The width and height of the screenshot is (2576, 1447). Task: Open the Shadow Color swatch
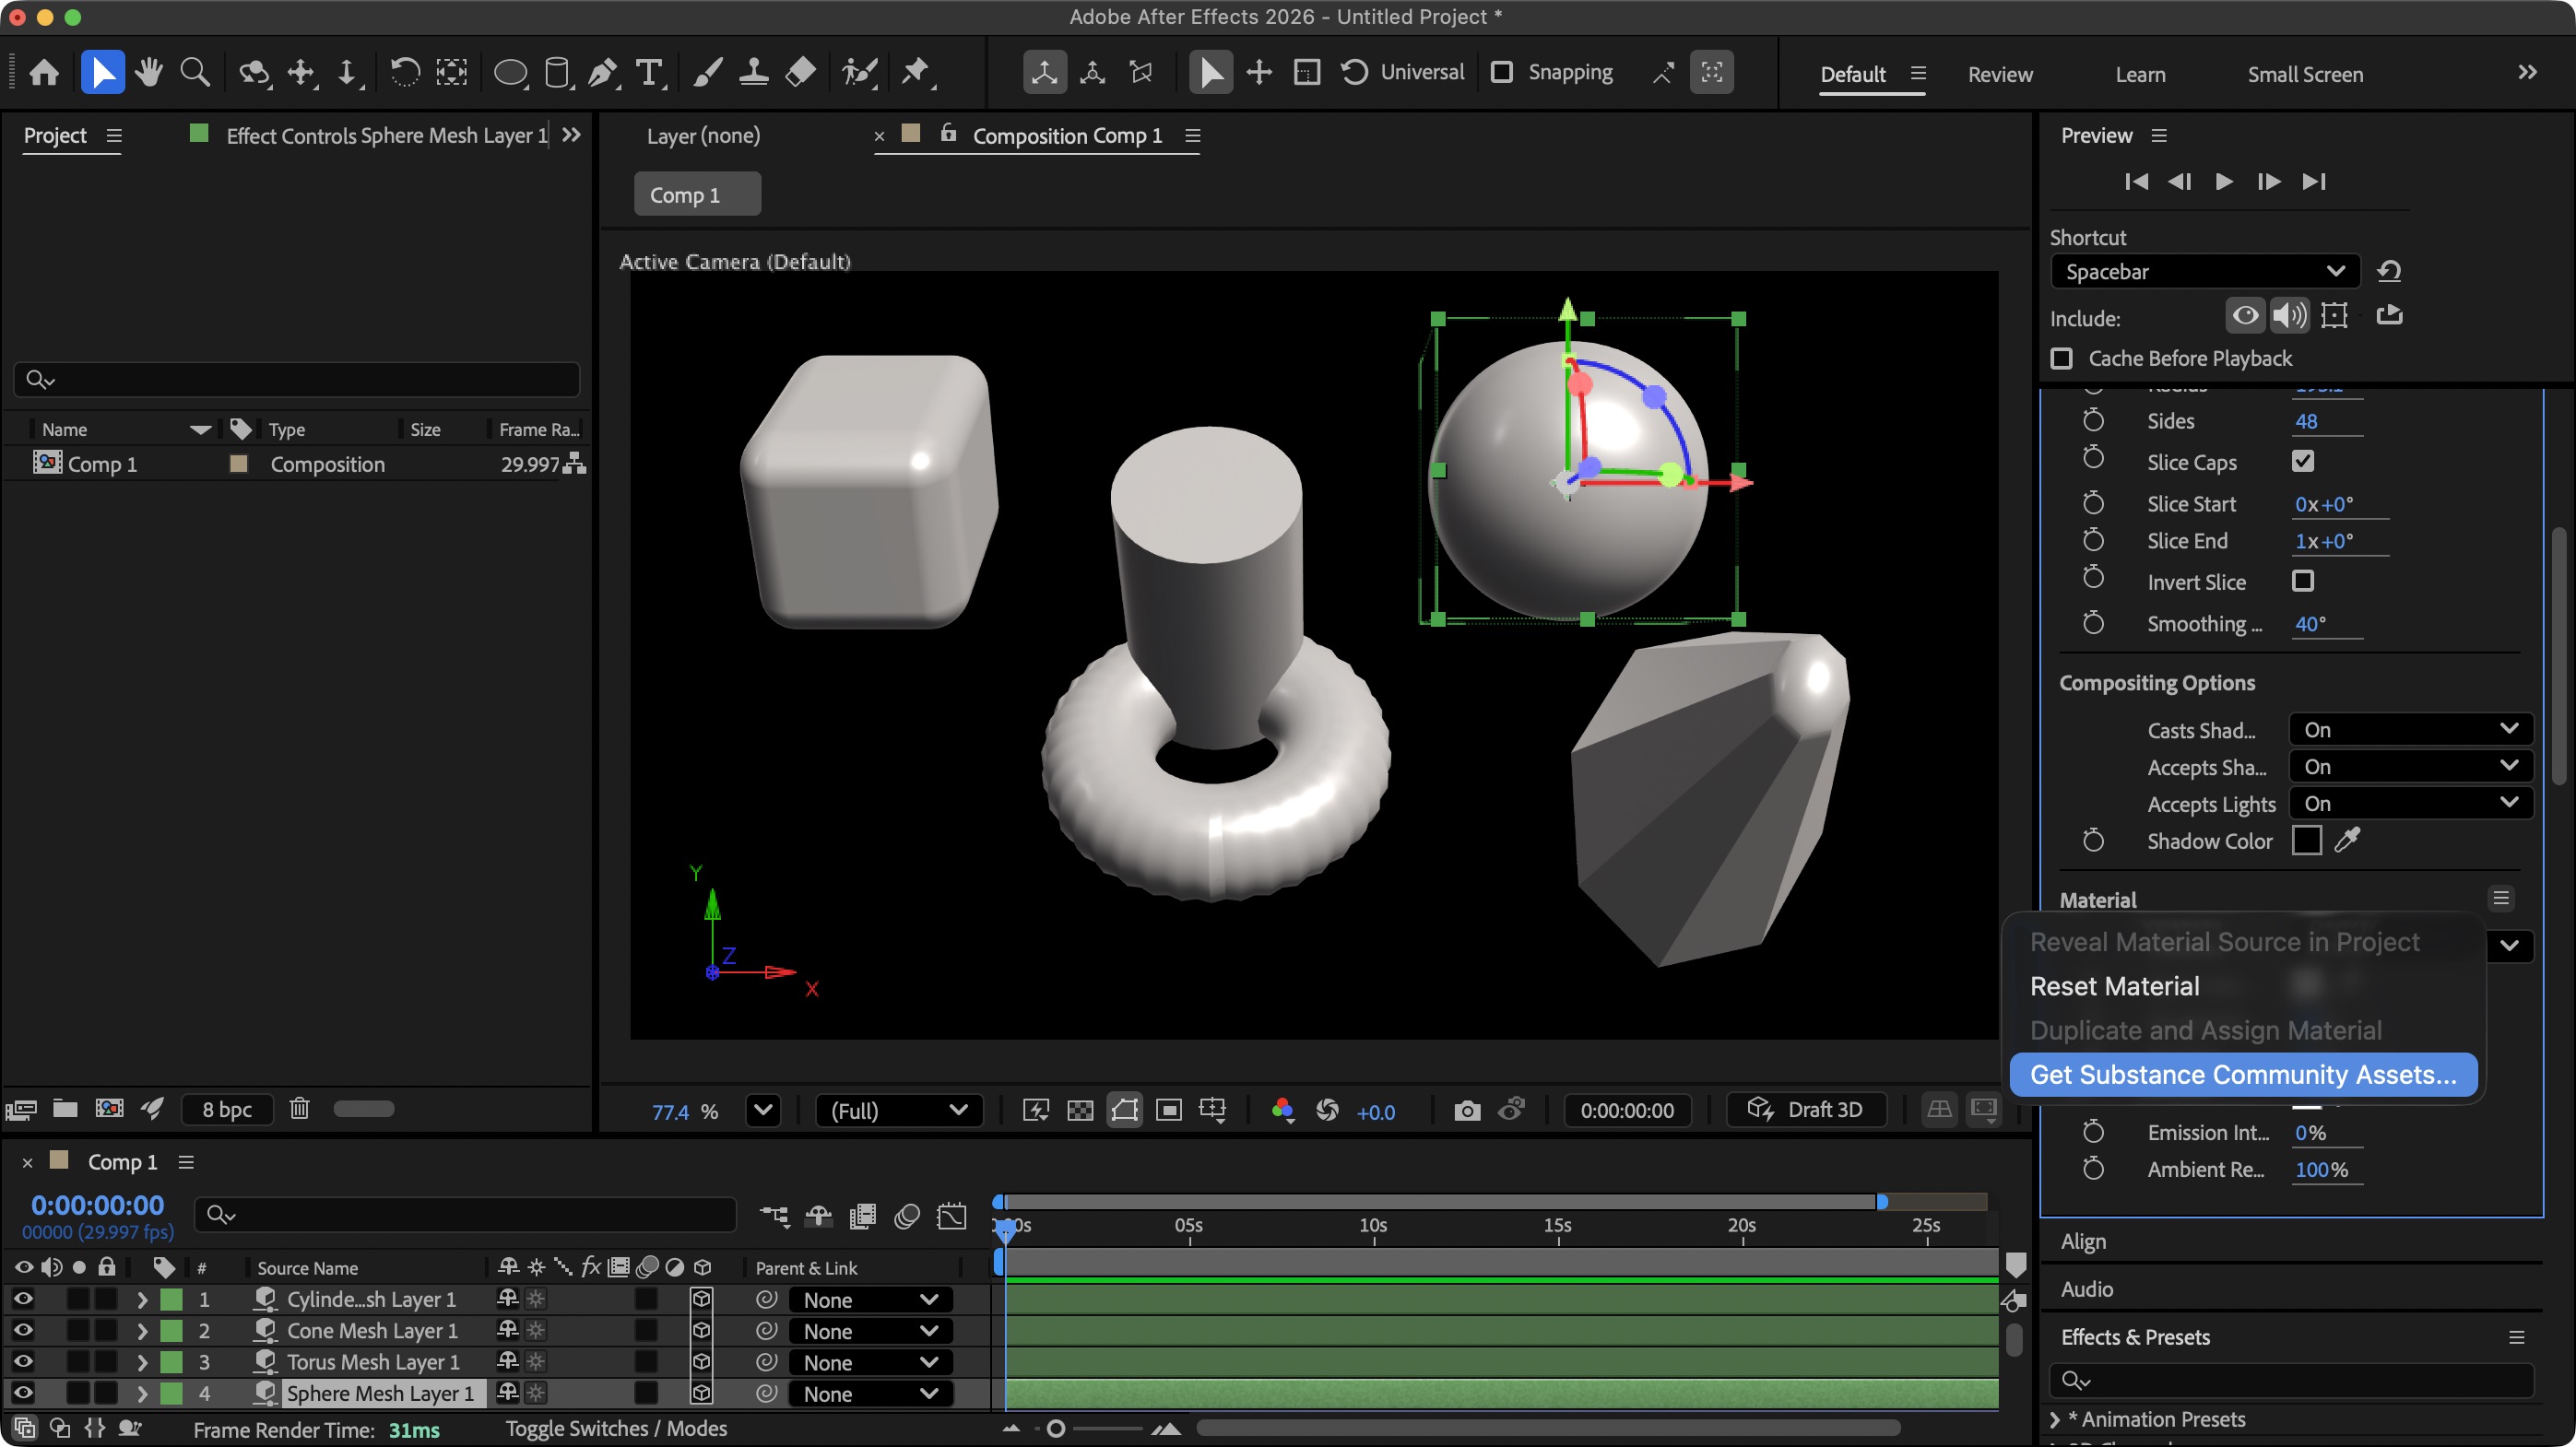pyautogui.click(x=2307, y=841)
